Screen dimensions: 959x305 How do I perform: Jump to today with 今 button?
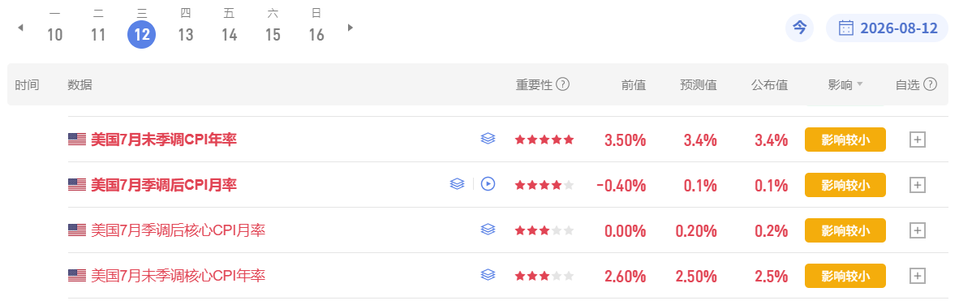799,28
